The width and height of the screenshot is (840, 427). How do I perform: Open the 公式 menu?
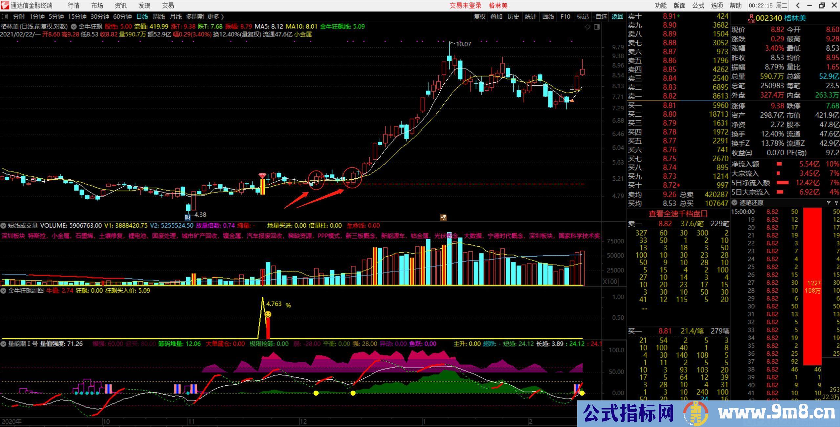[x=698, y=6]
